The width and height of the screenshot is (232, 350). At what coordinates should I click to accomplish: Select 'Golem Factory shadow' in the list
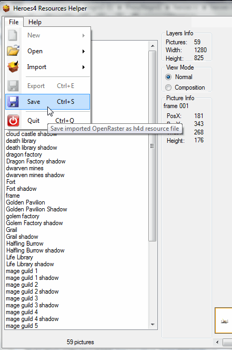34,223
